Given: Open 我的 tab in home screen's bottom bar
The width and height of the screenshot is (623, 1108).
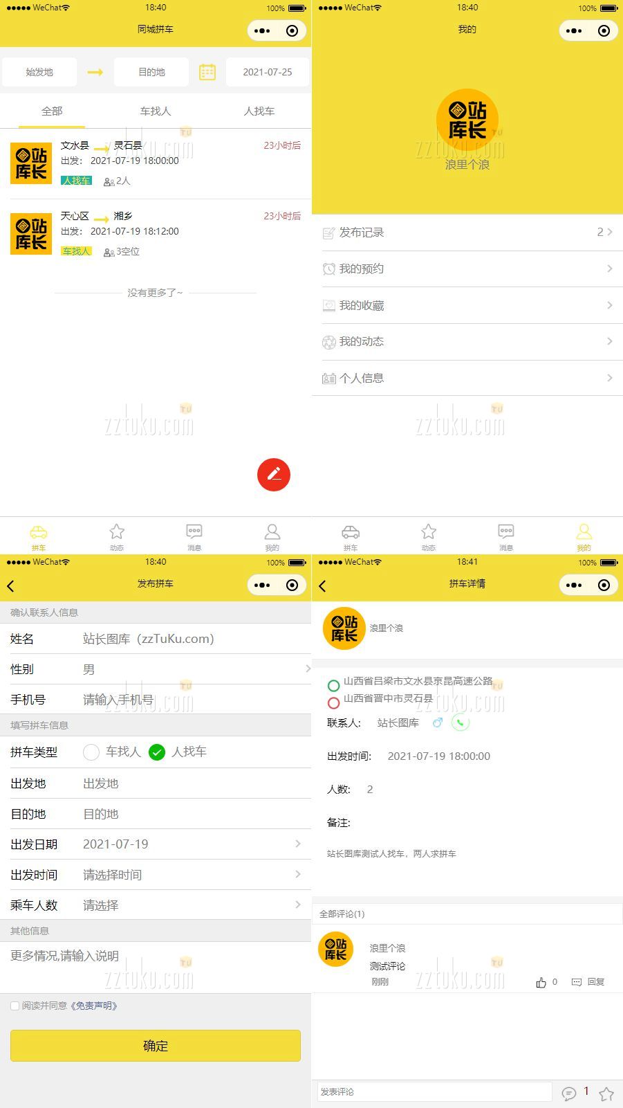Looking at the screenshot, I should tap(272, 537).
